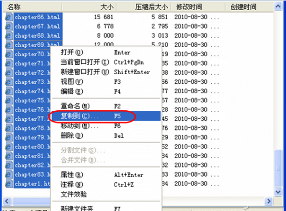The image size is (286, 211).
Task: Select the chapter83 file icon
Action: [x=8, y=175]
